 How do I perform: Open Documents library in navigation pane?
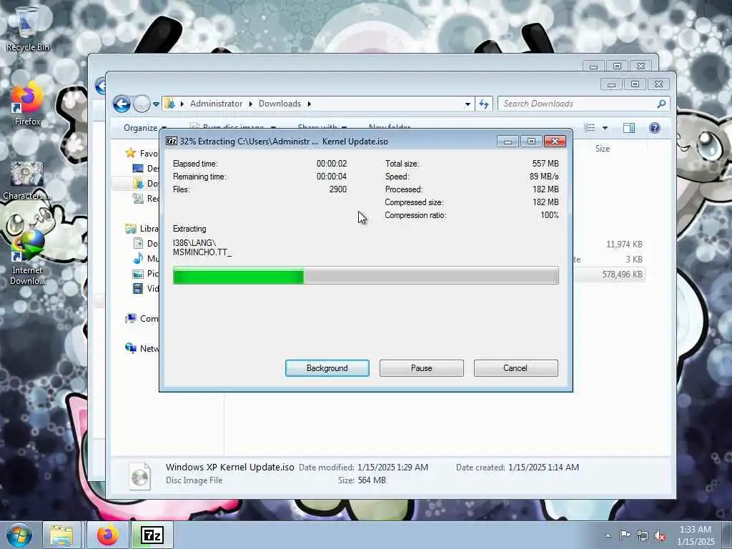click(146, 243)
